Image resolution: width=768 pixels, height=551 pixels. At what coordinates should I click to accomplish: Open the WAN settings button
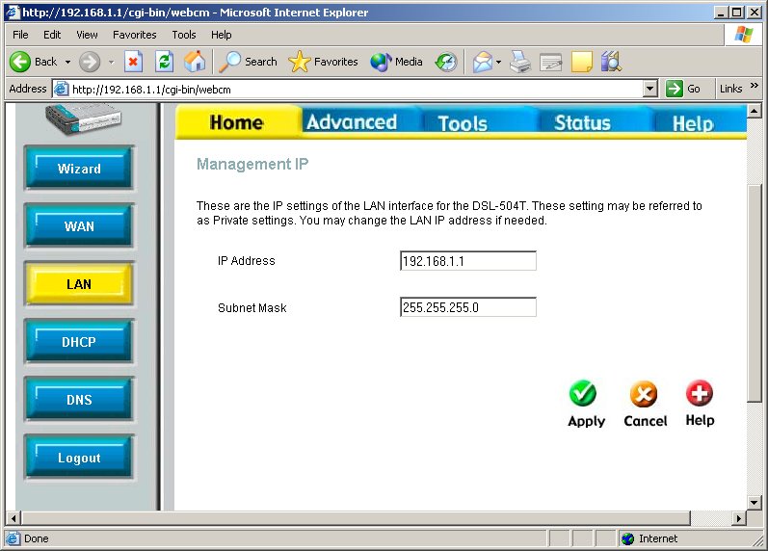click(x=79, y=225)
